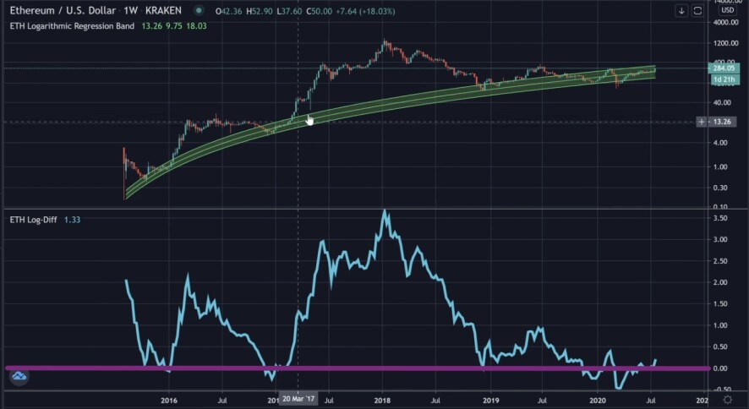This screenshot has width=749, height=409.
Task: Click the 13.26 crosshair price label
Action: tap(722, 122)
